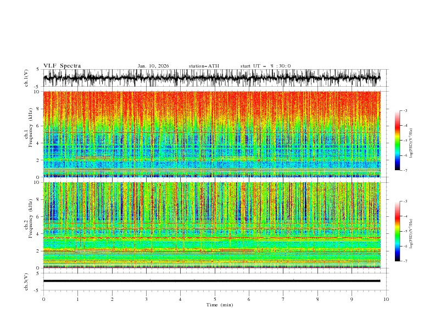435x336 pixels.
Task: Click inside the ch.1 spectrogram panel
Action: [x=211, y=134]
